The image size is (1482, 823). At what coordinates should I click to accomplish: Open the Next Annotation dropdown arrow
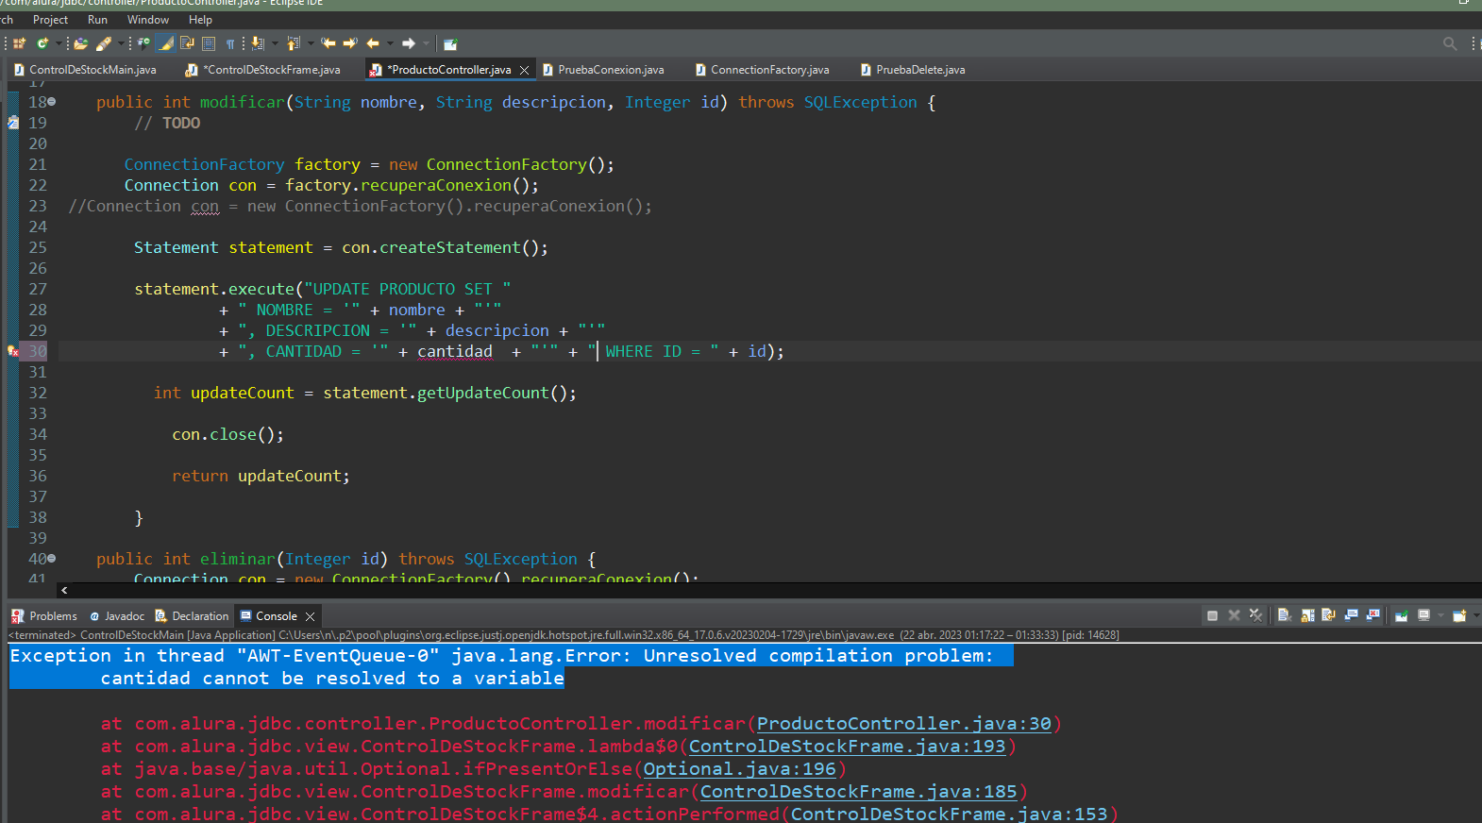click(275, 43)
